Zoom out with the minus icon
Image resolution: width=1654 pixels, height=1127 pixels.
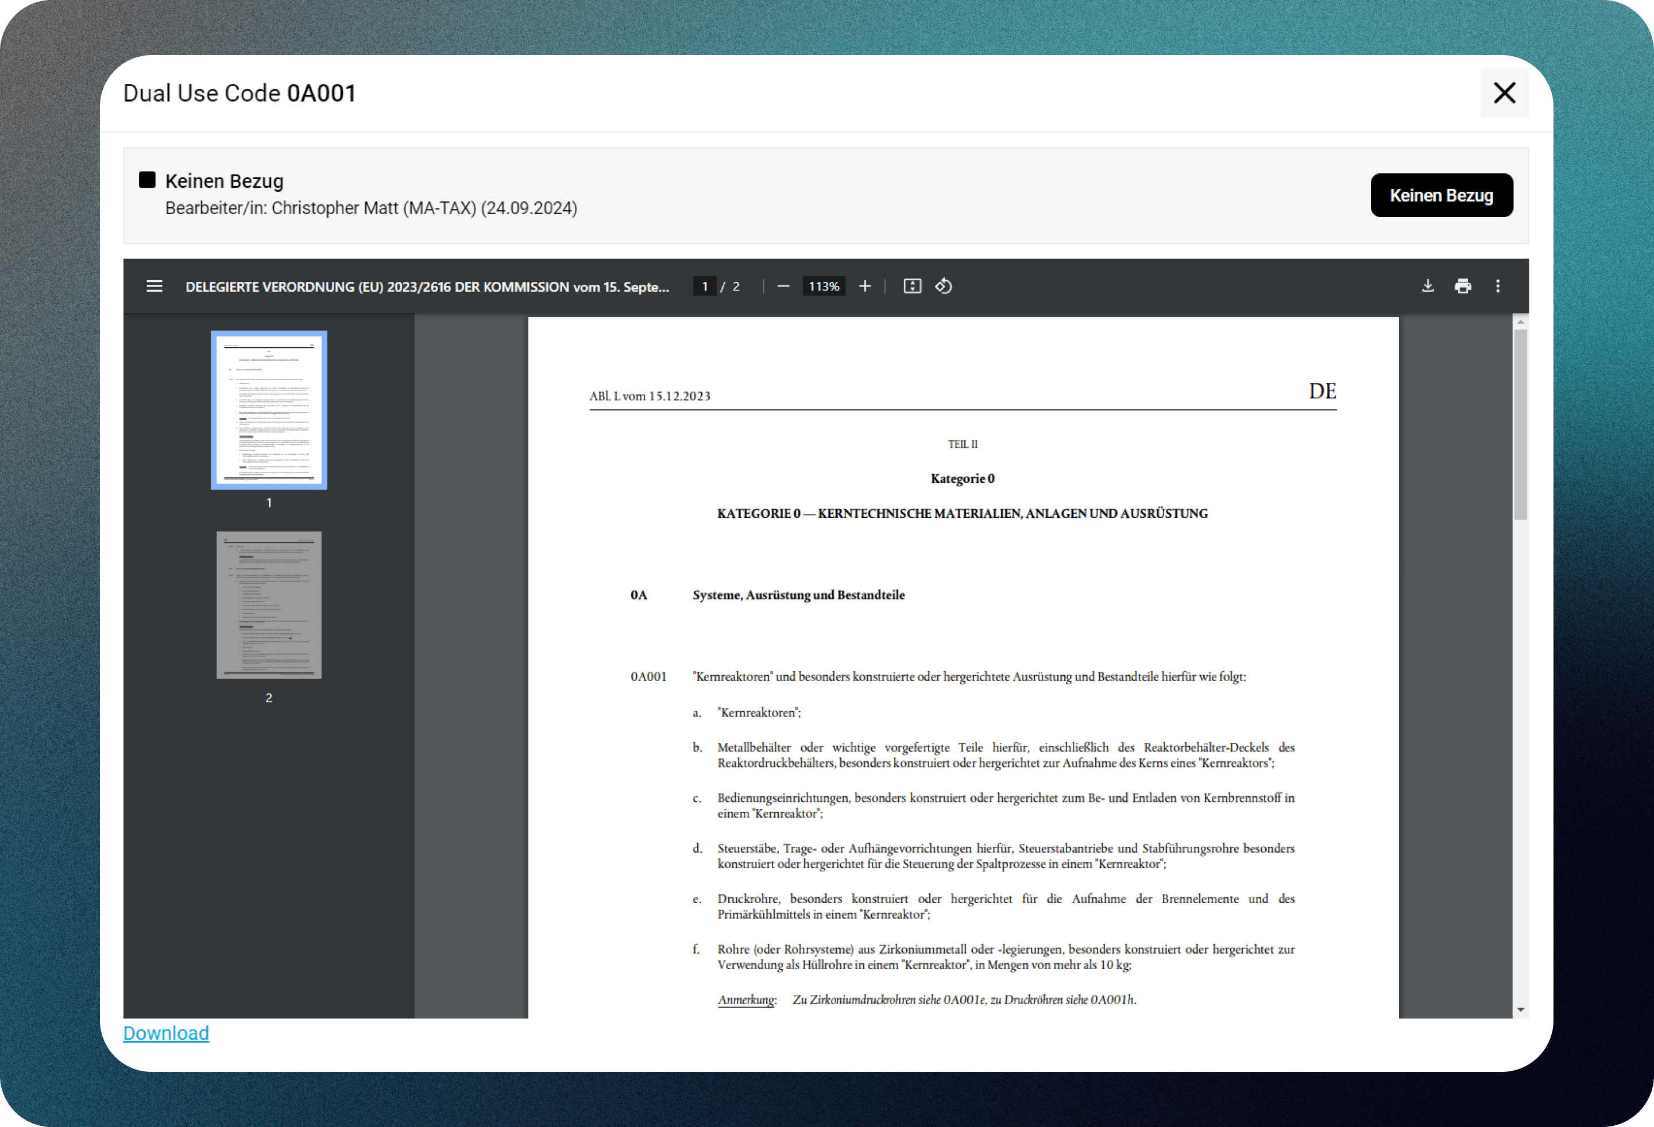tap(783, 286)
